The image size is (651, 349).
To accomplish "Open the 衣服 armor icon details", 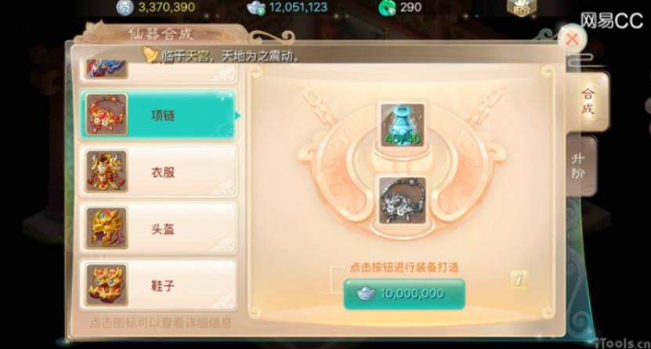I will [x=107, y=171].
